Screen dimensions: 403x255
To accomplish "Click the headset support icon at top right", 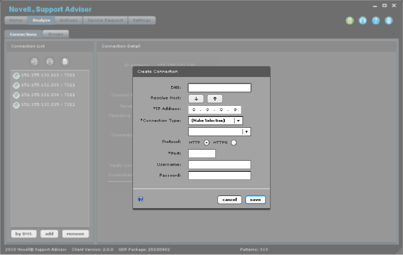I will [363, 20].
